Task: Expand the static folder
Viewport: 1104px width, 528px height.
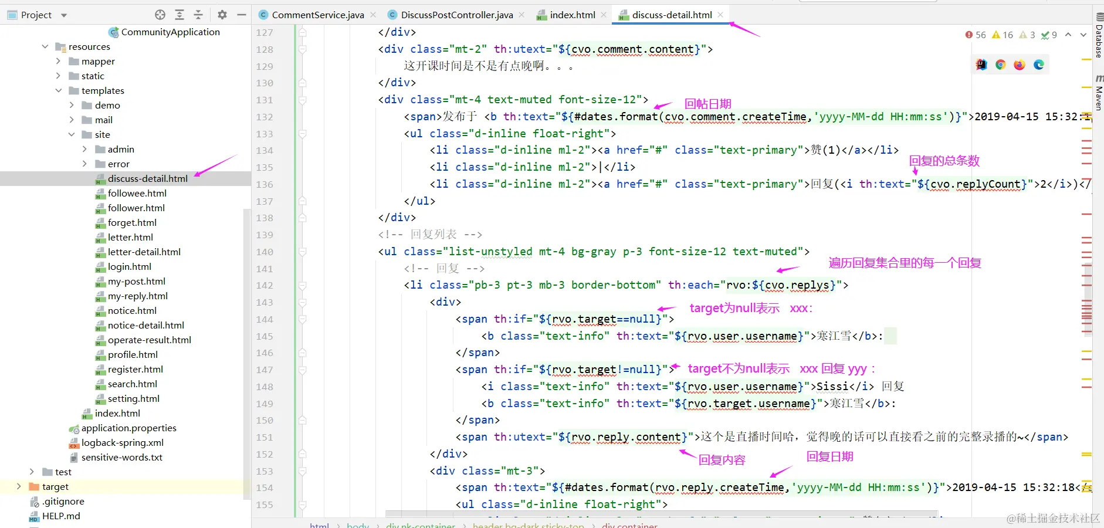Action: [x=58, y=76]
